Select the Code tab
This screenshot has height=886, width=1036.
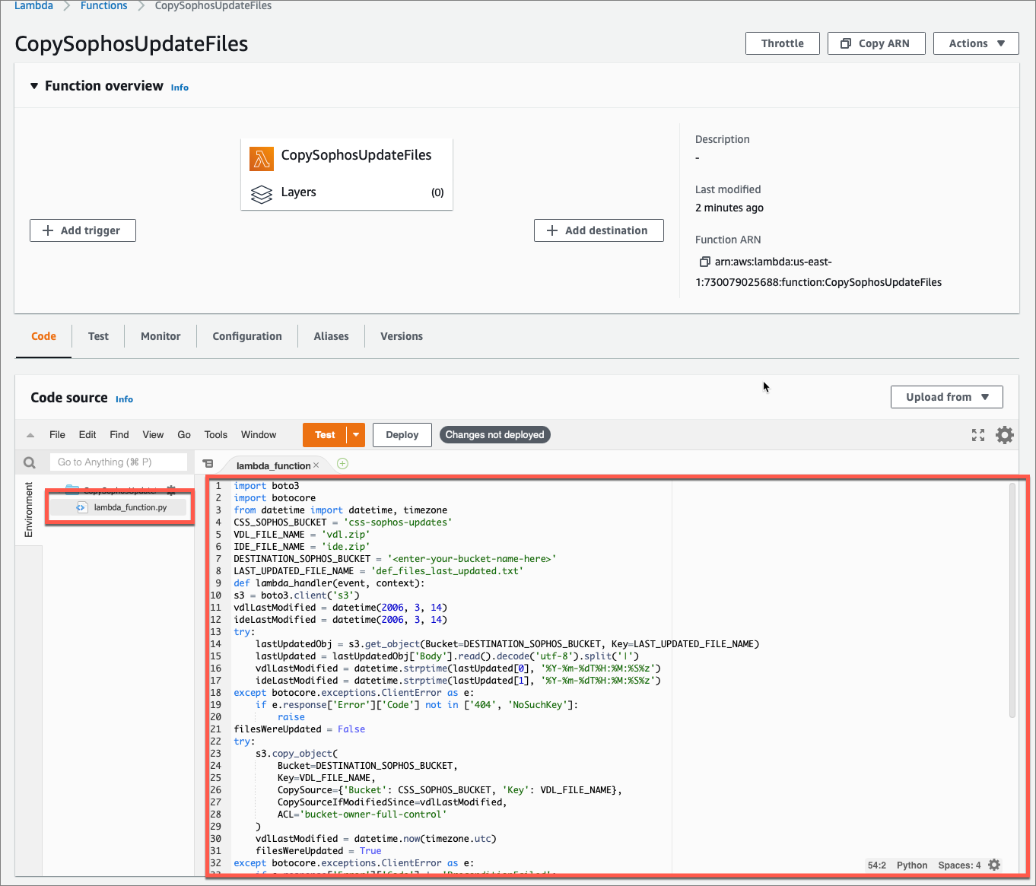43,336
